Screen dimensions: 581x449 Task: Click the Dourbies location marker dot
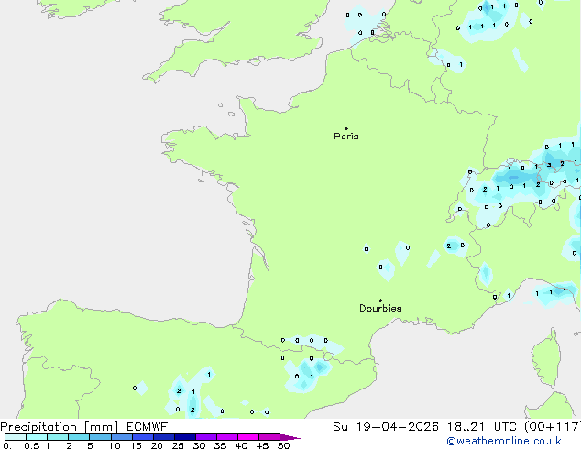click(380, 301)
